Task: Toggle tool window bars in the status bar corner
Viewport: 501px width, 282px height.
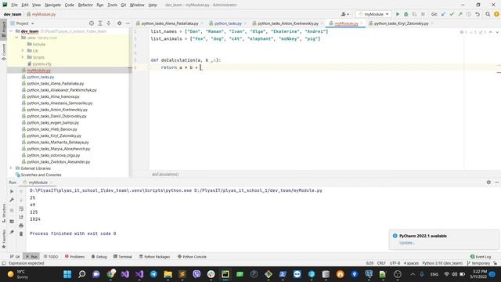Action: [4, 263]
